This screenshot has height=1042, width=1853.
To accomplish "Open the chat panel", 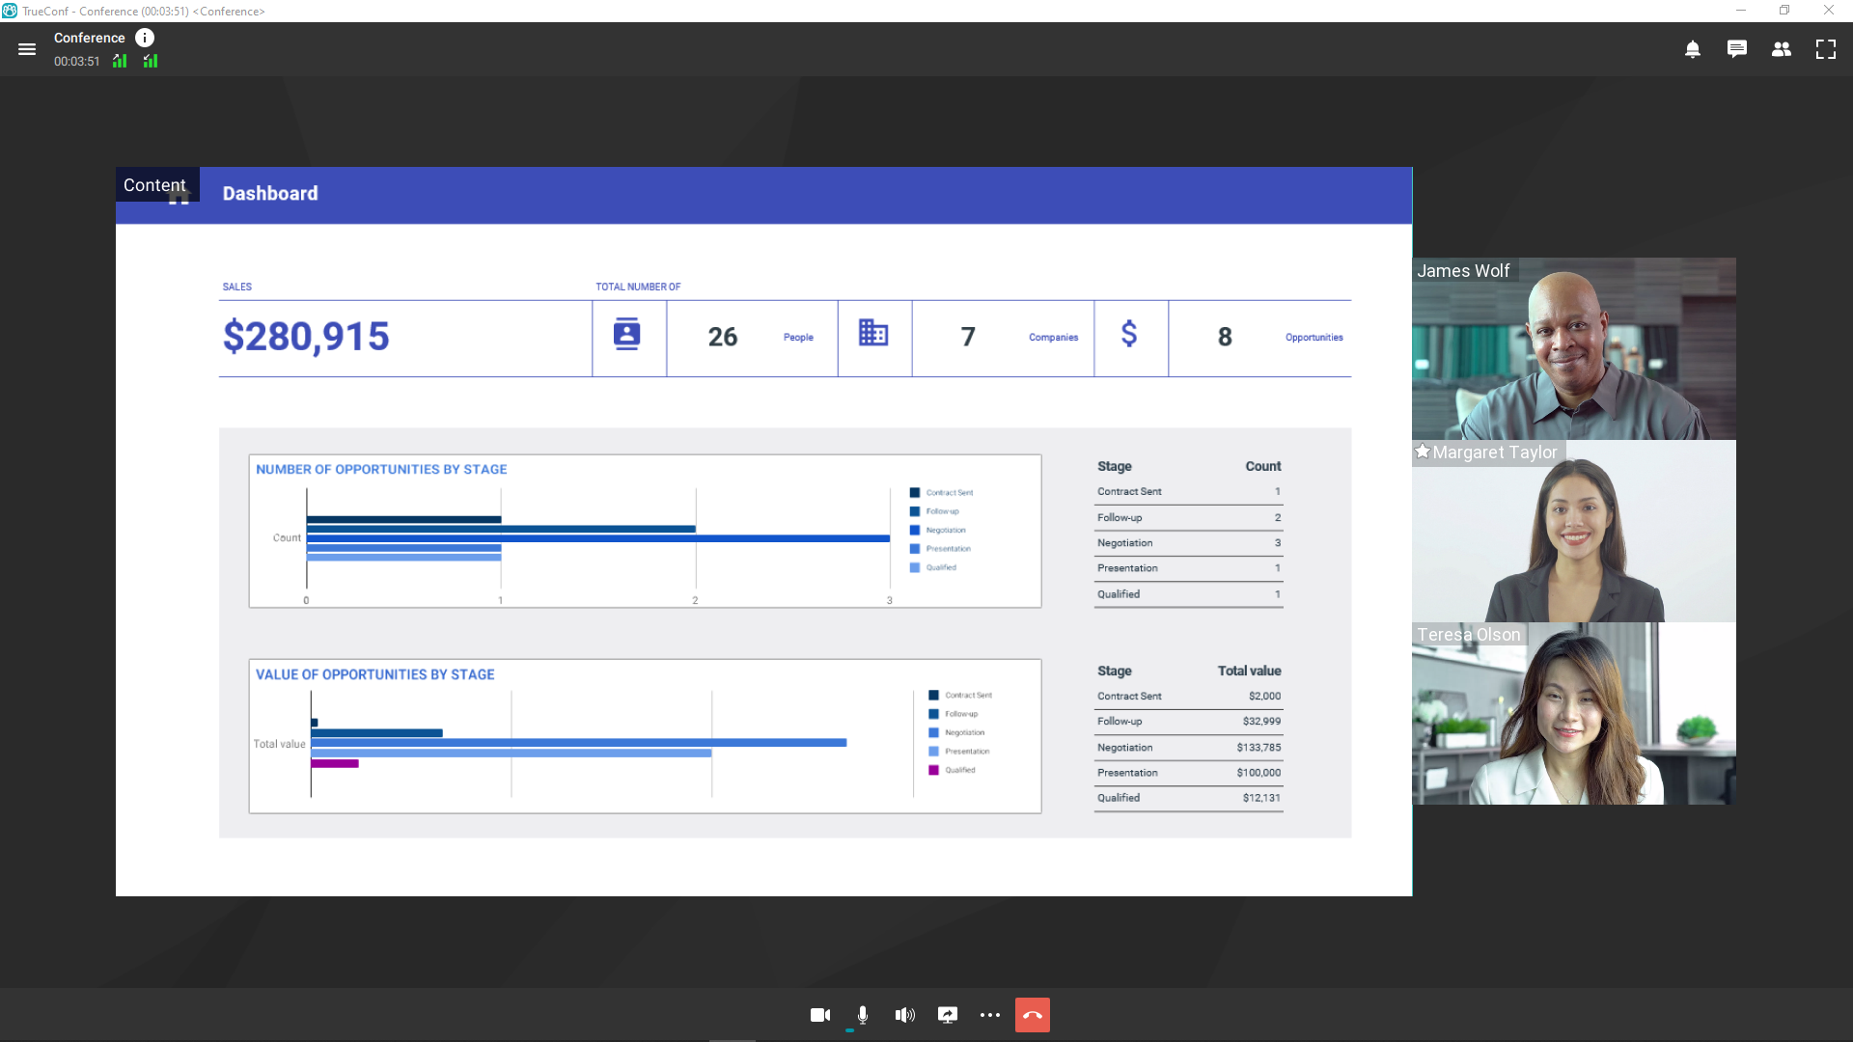I will (1737, 49).
